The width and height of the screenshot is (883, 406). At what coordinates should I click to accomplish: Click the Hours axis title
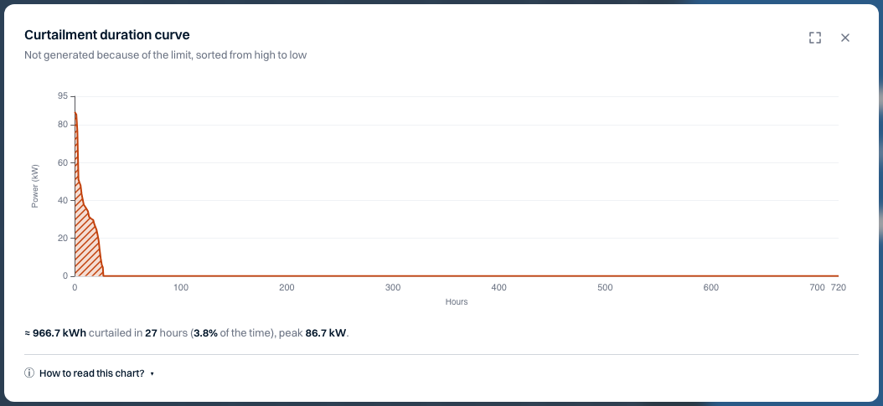(457, 302)
